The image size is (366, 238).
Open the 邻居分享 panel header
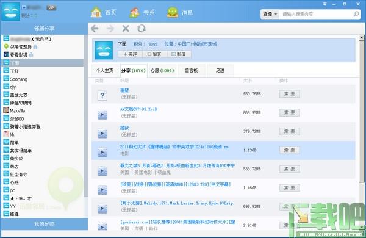45,29
